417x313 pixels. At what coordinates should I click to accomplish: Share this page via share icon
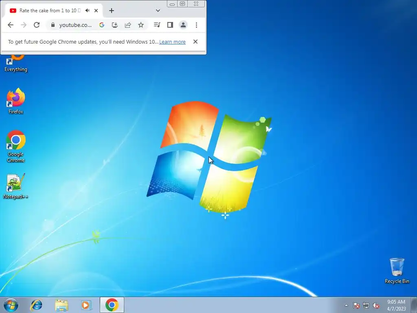pos(128,25)
